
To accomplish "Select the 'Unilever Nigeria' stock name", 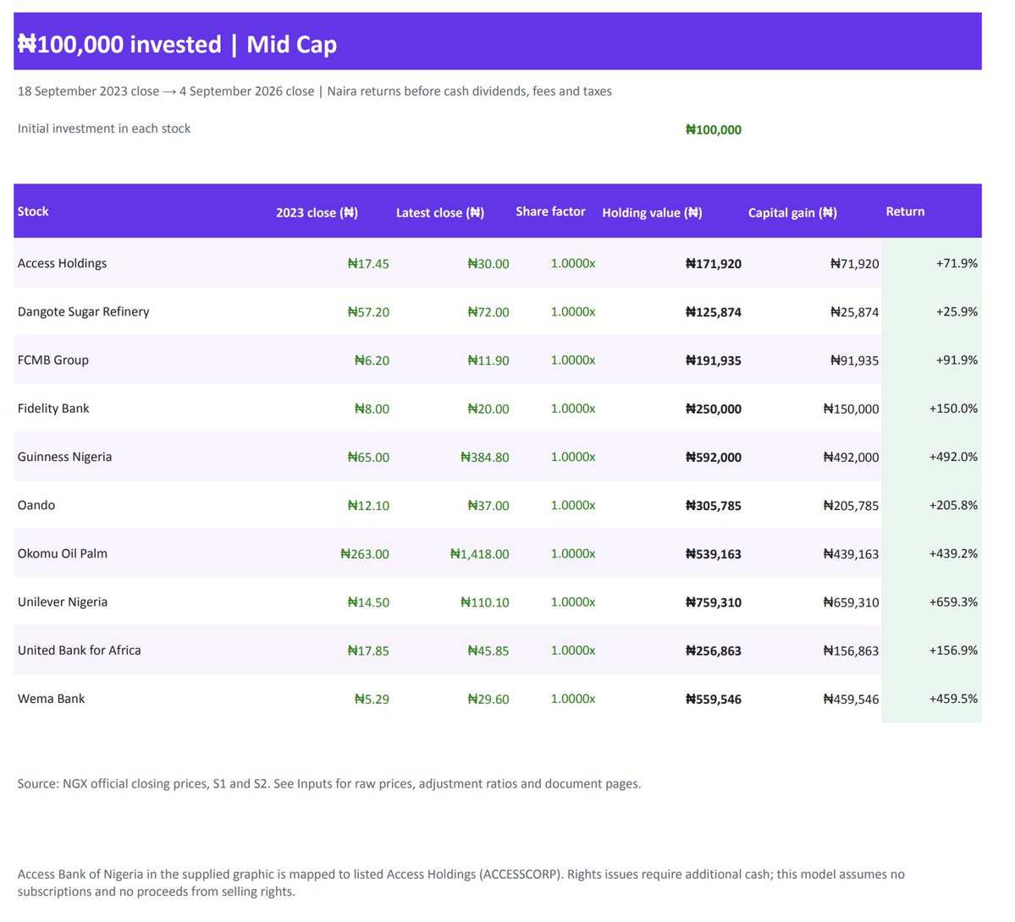I will pos(62,601).
